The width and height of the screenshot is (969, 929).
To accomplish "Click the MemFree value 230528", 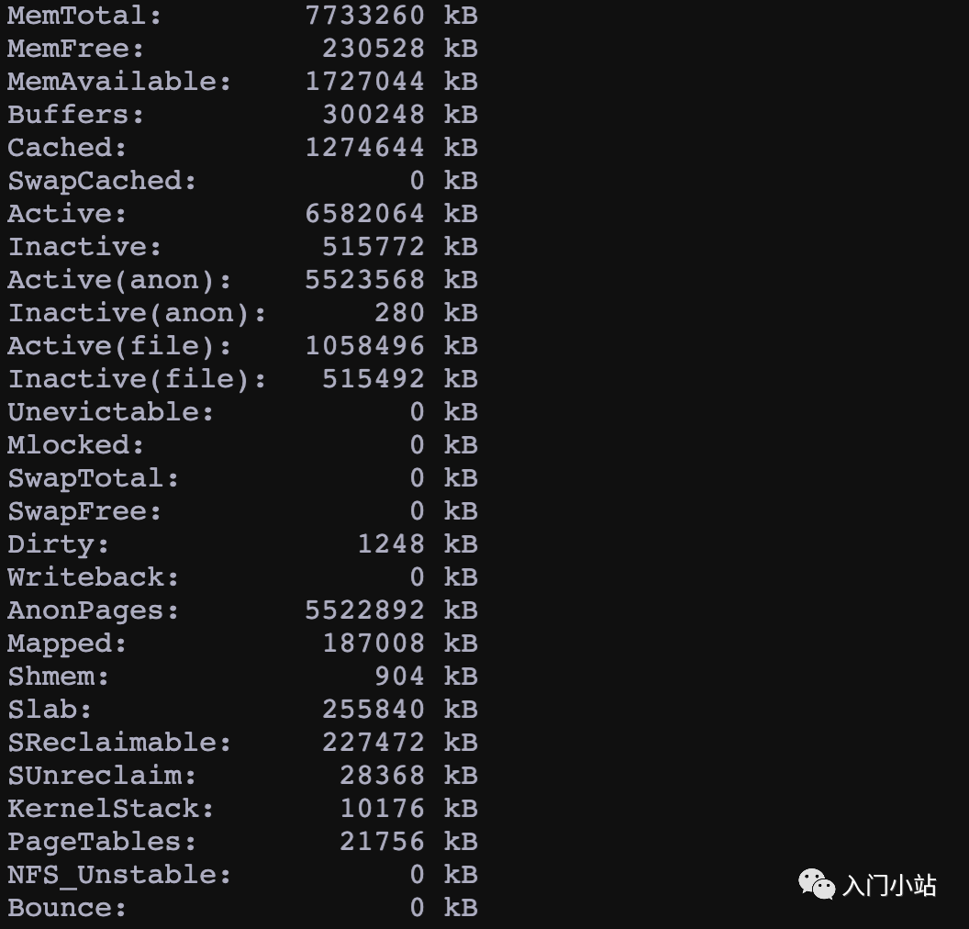I will (x=373, y=49).
